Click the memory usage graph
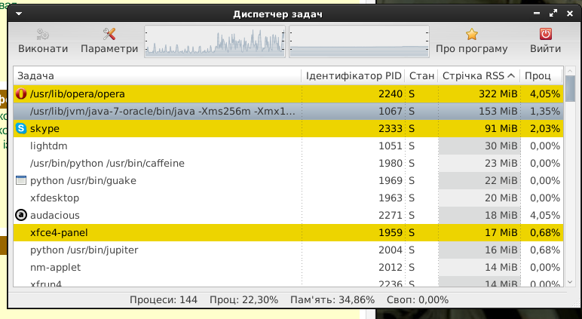The height and width of the screenshot is (319, 582). [x=359, y=41]
